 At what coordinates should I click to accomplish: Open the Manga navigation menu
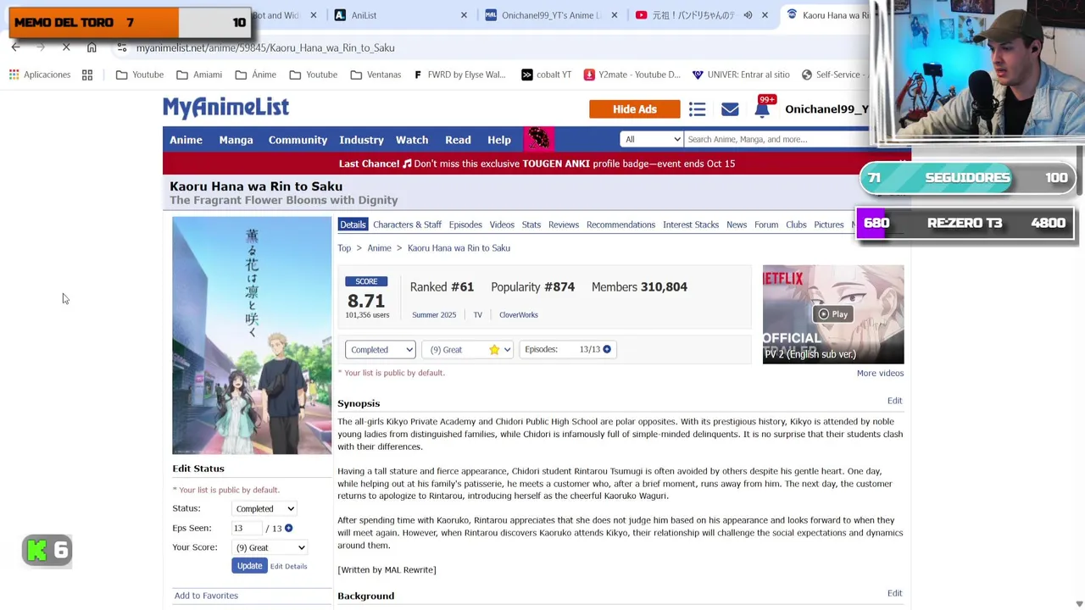(236, 140)
